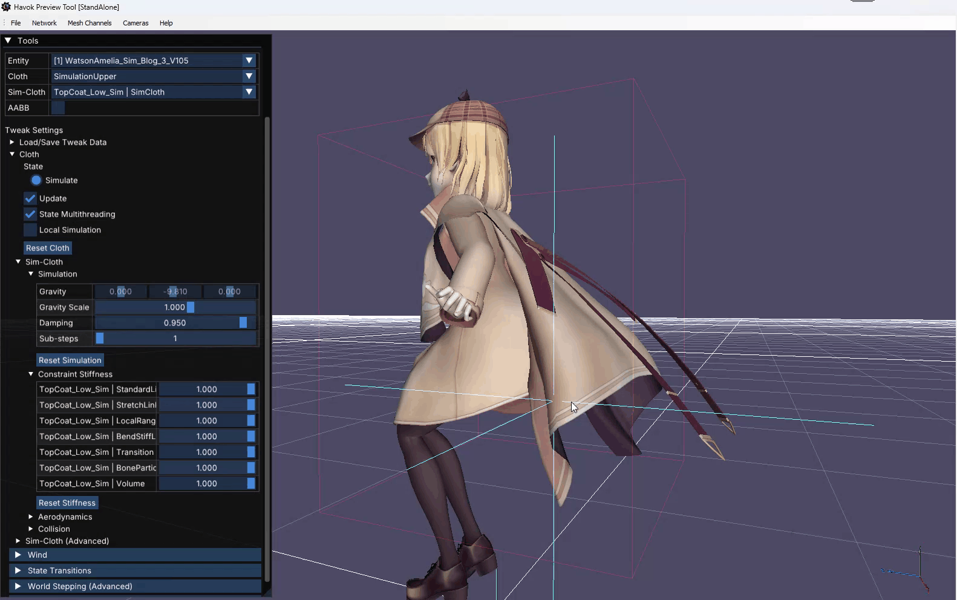Click the StandardLink stiffness slider
Screen dimensions: 957x600
tap(207, 390)
